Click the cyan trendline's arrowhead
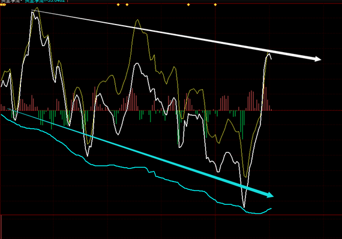Screen dimensions: 342x239 [x=270, y=195]
